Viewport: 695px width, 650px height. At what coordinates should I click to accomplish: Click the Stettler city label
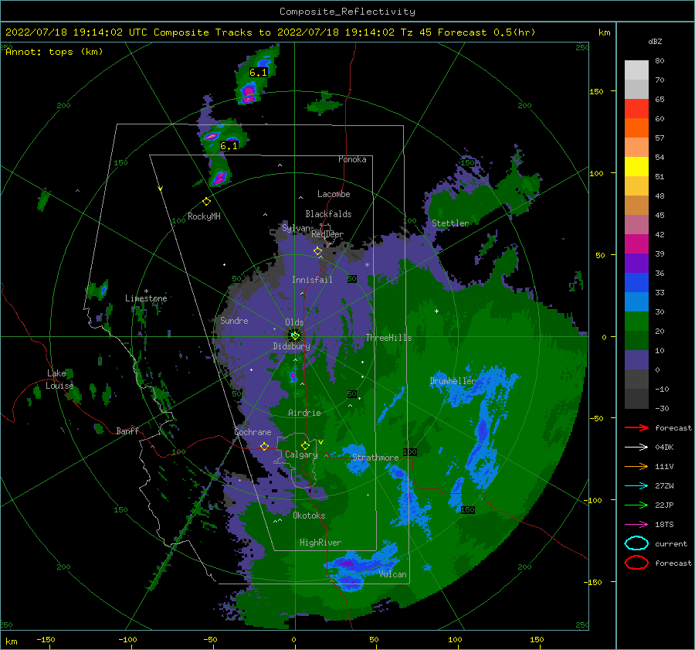(450, 223)
